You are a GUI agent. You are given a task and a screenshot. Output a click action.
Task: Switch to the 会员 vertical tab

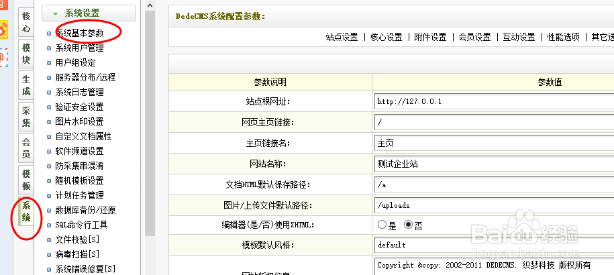[26, 148]
